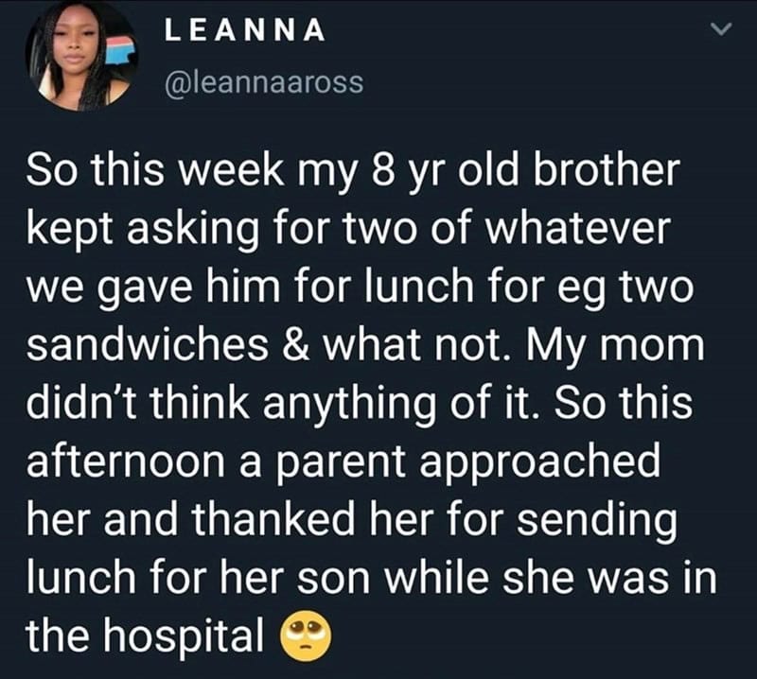The image size is (757, 679).
Task: Click the word "whatever" in the tweet
Action: pos(578,228)
